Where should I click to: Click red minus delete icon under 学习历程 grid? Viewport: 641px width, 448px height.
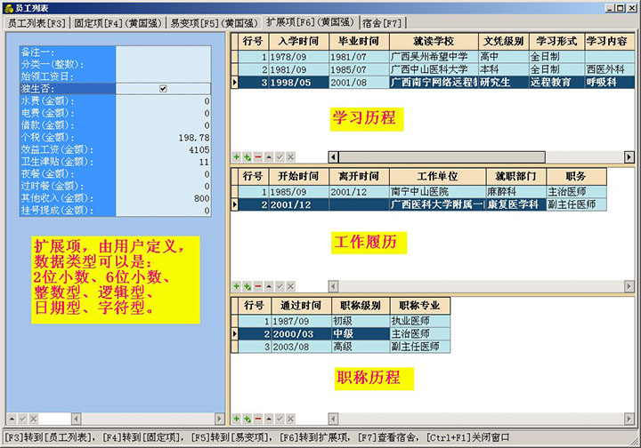click(258, 156)
